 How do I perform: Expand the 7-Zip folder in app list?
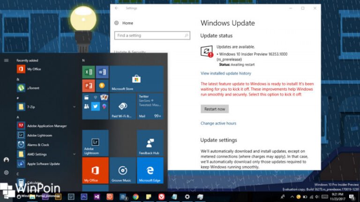pos(74,107)
